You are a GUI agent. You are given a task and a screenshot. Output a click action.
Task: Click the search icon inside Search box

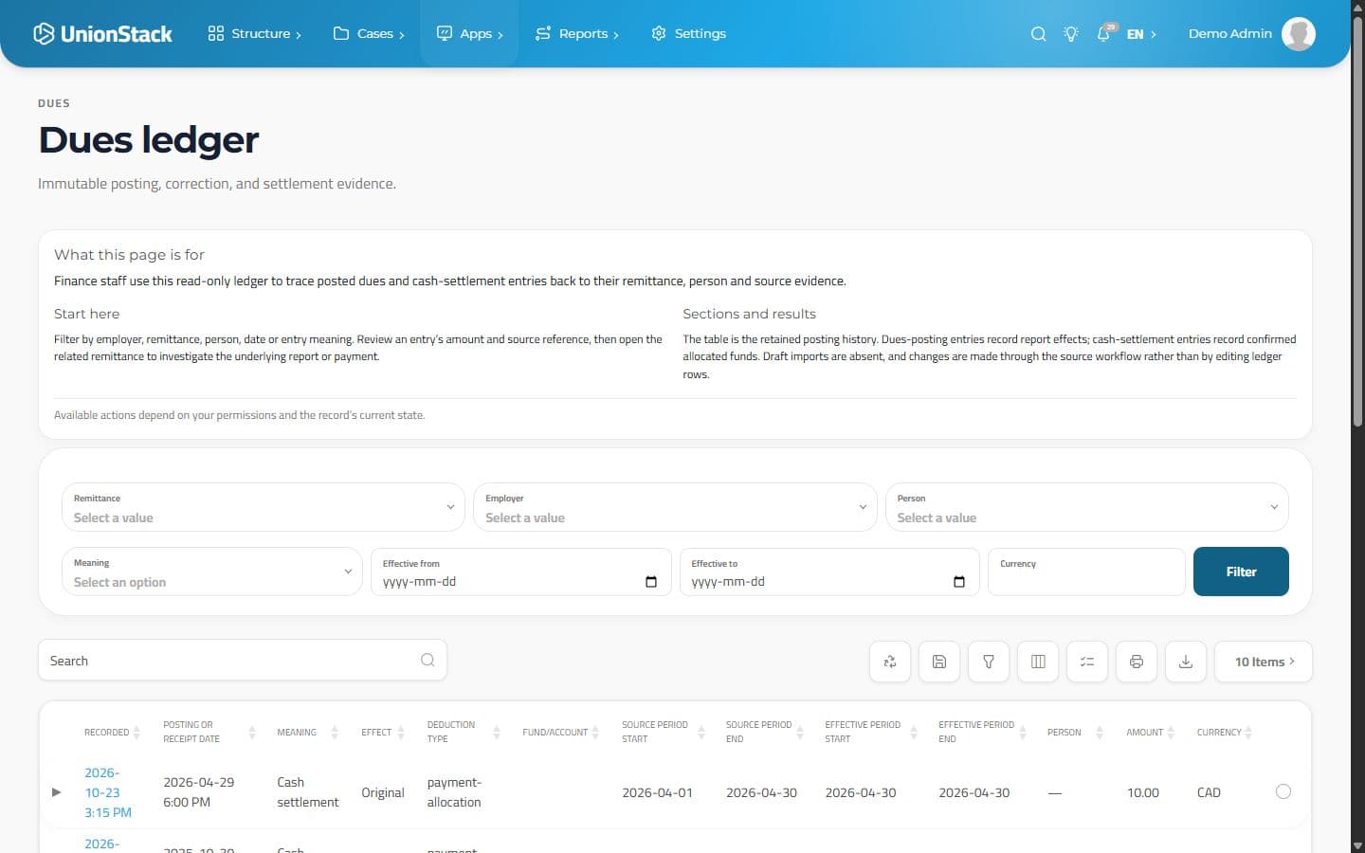tap(428, 661)
